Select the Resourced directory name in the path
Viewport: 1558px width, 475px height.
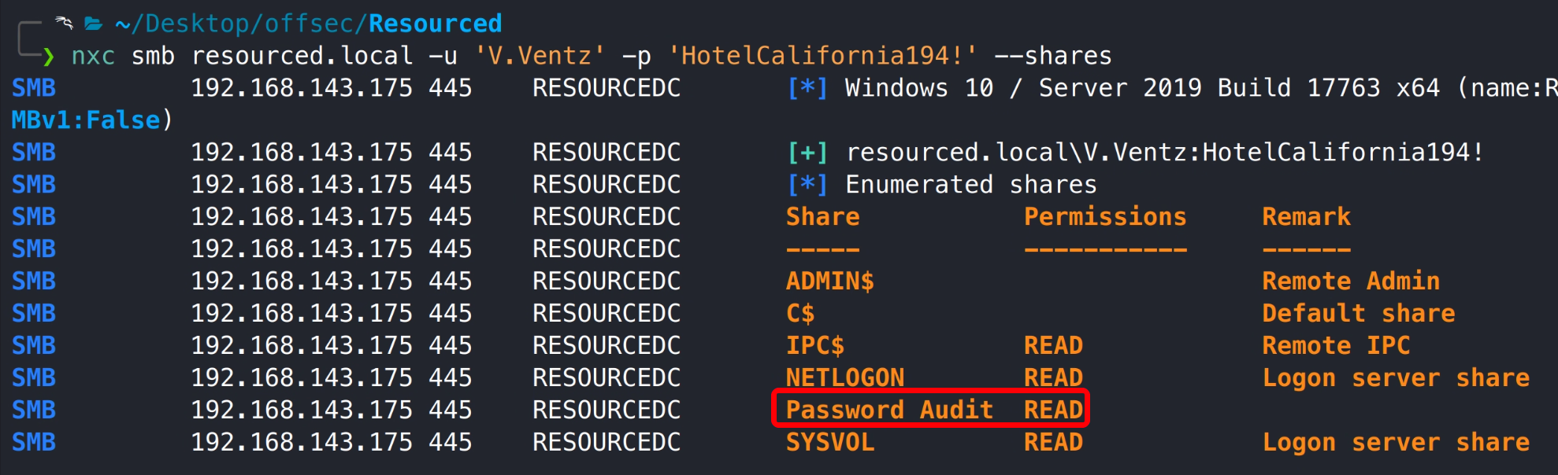(435, 24)
